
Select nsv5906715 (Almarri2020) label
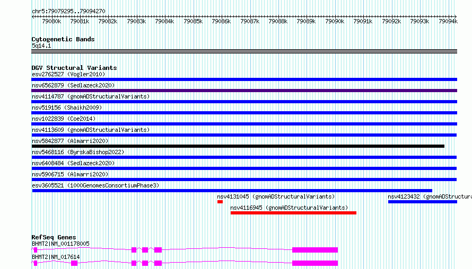pos(70,174)
